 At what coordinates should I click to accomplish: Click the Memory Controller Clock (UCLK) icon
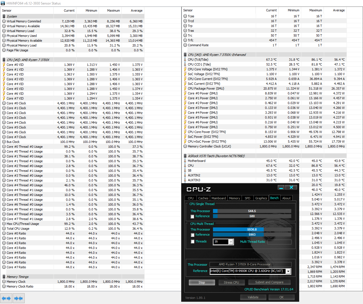click(x=185, y=146)
